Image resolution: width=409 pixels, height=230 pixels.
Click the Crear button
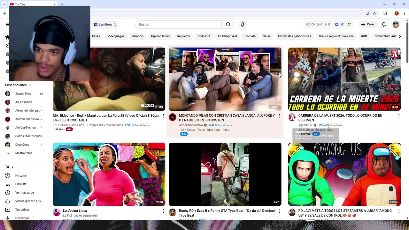368,25
